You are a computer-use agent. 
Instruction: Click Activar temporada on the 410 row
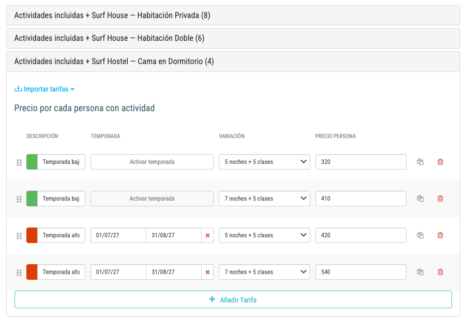pos(152,199)
